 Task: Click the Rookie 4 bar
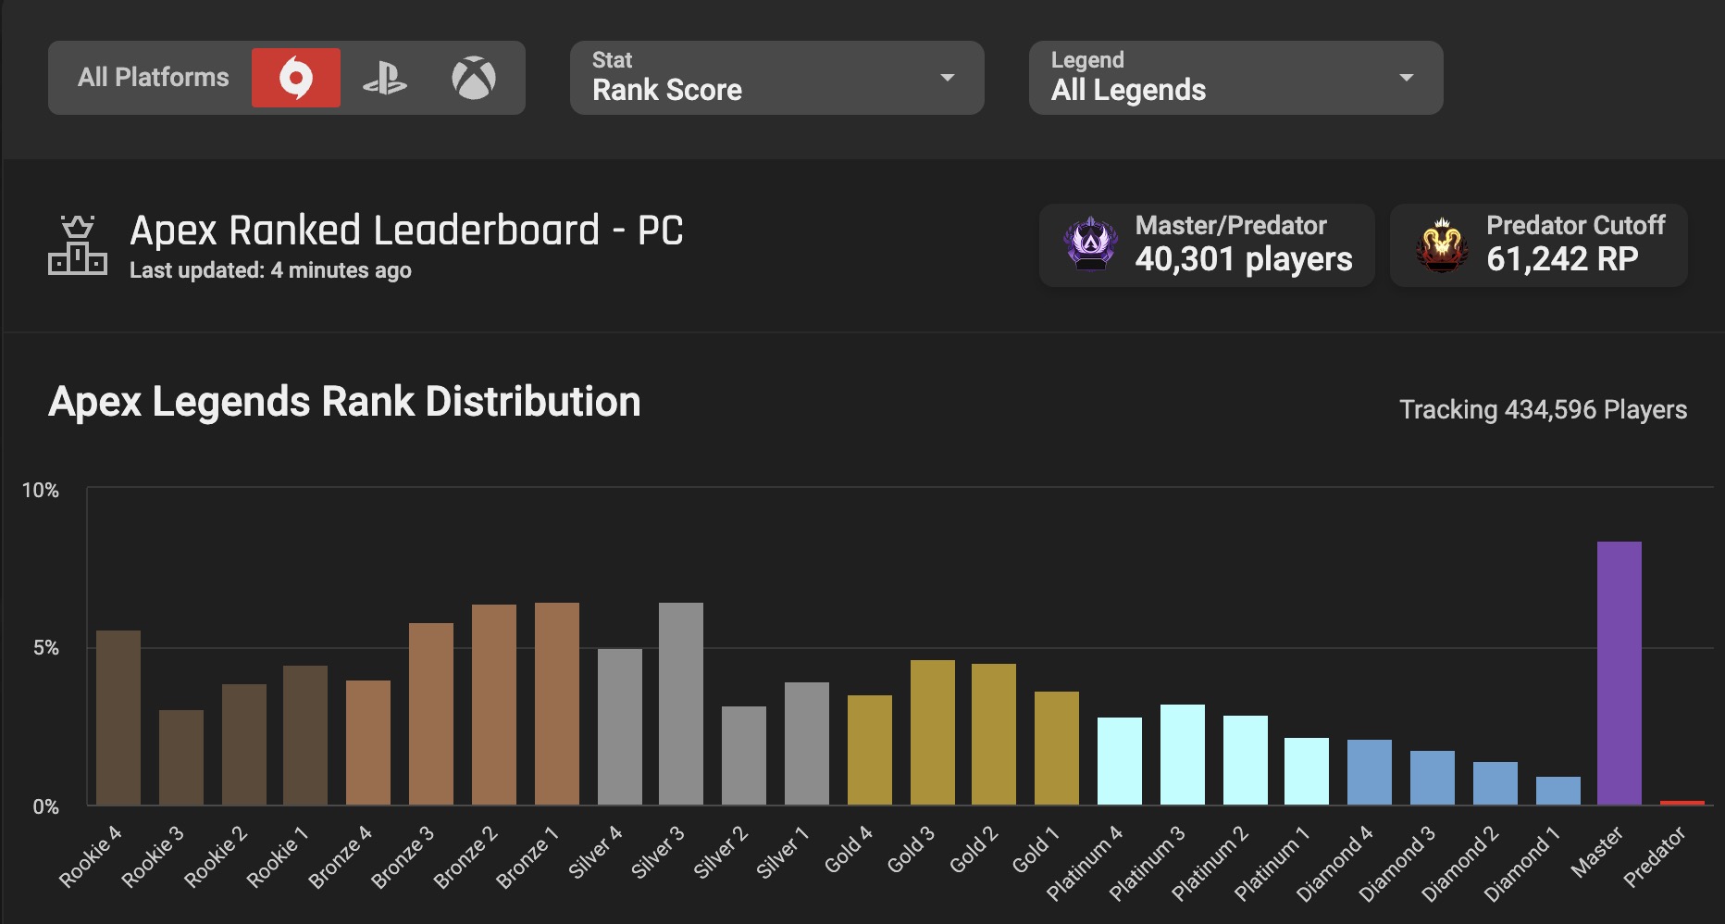click(118, 718)
